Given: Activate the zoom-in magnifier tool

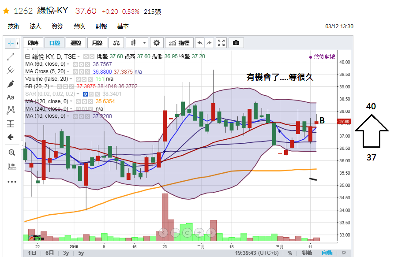Looking at the screenshot, I should (x=11, y=153).
